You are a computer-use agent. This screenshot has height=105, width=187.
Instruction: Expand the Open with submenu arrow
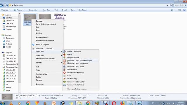[61, 51]
